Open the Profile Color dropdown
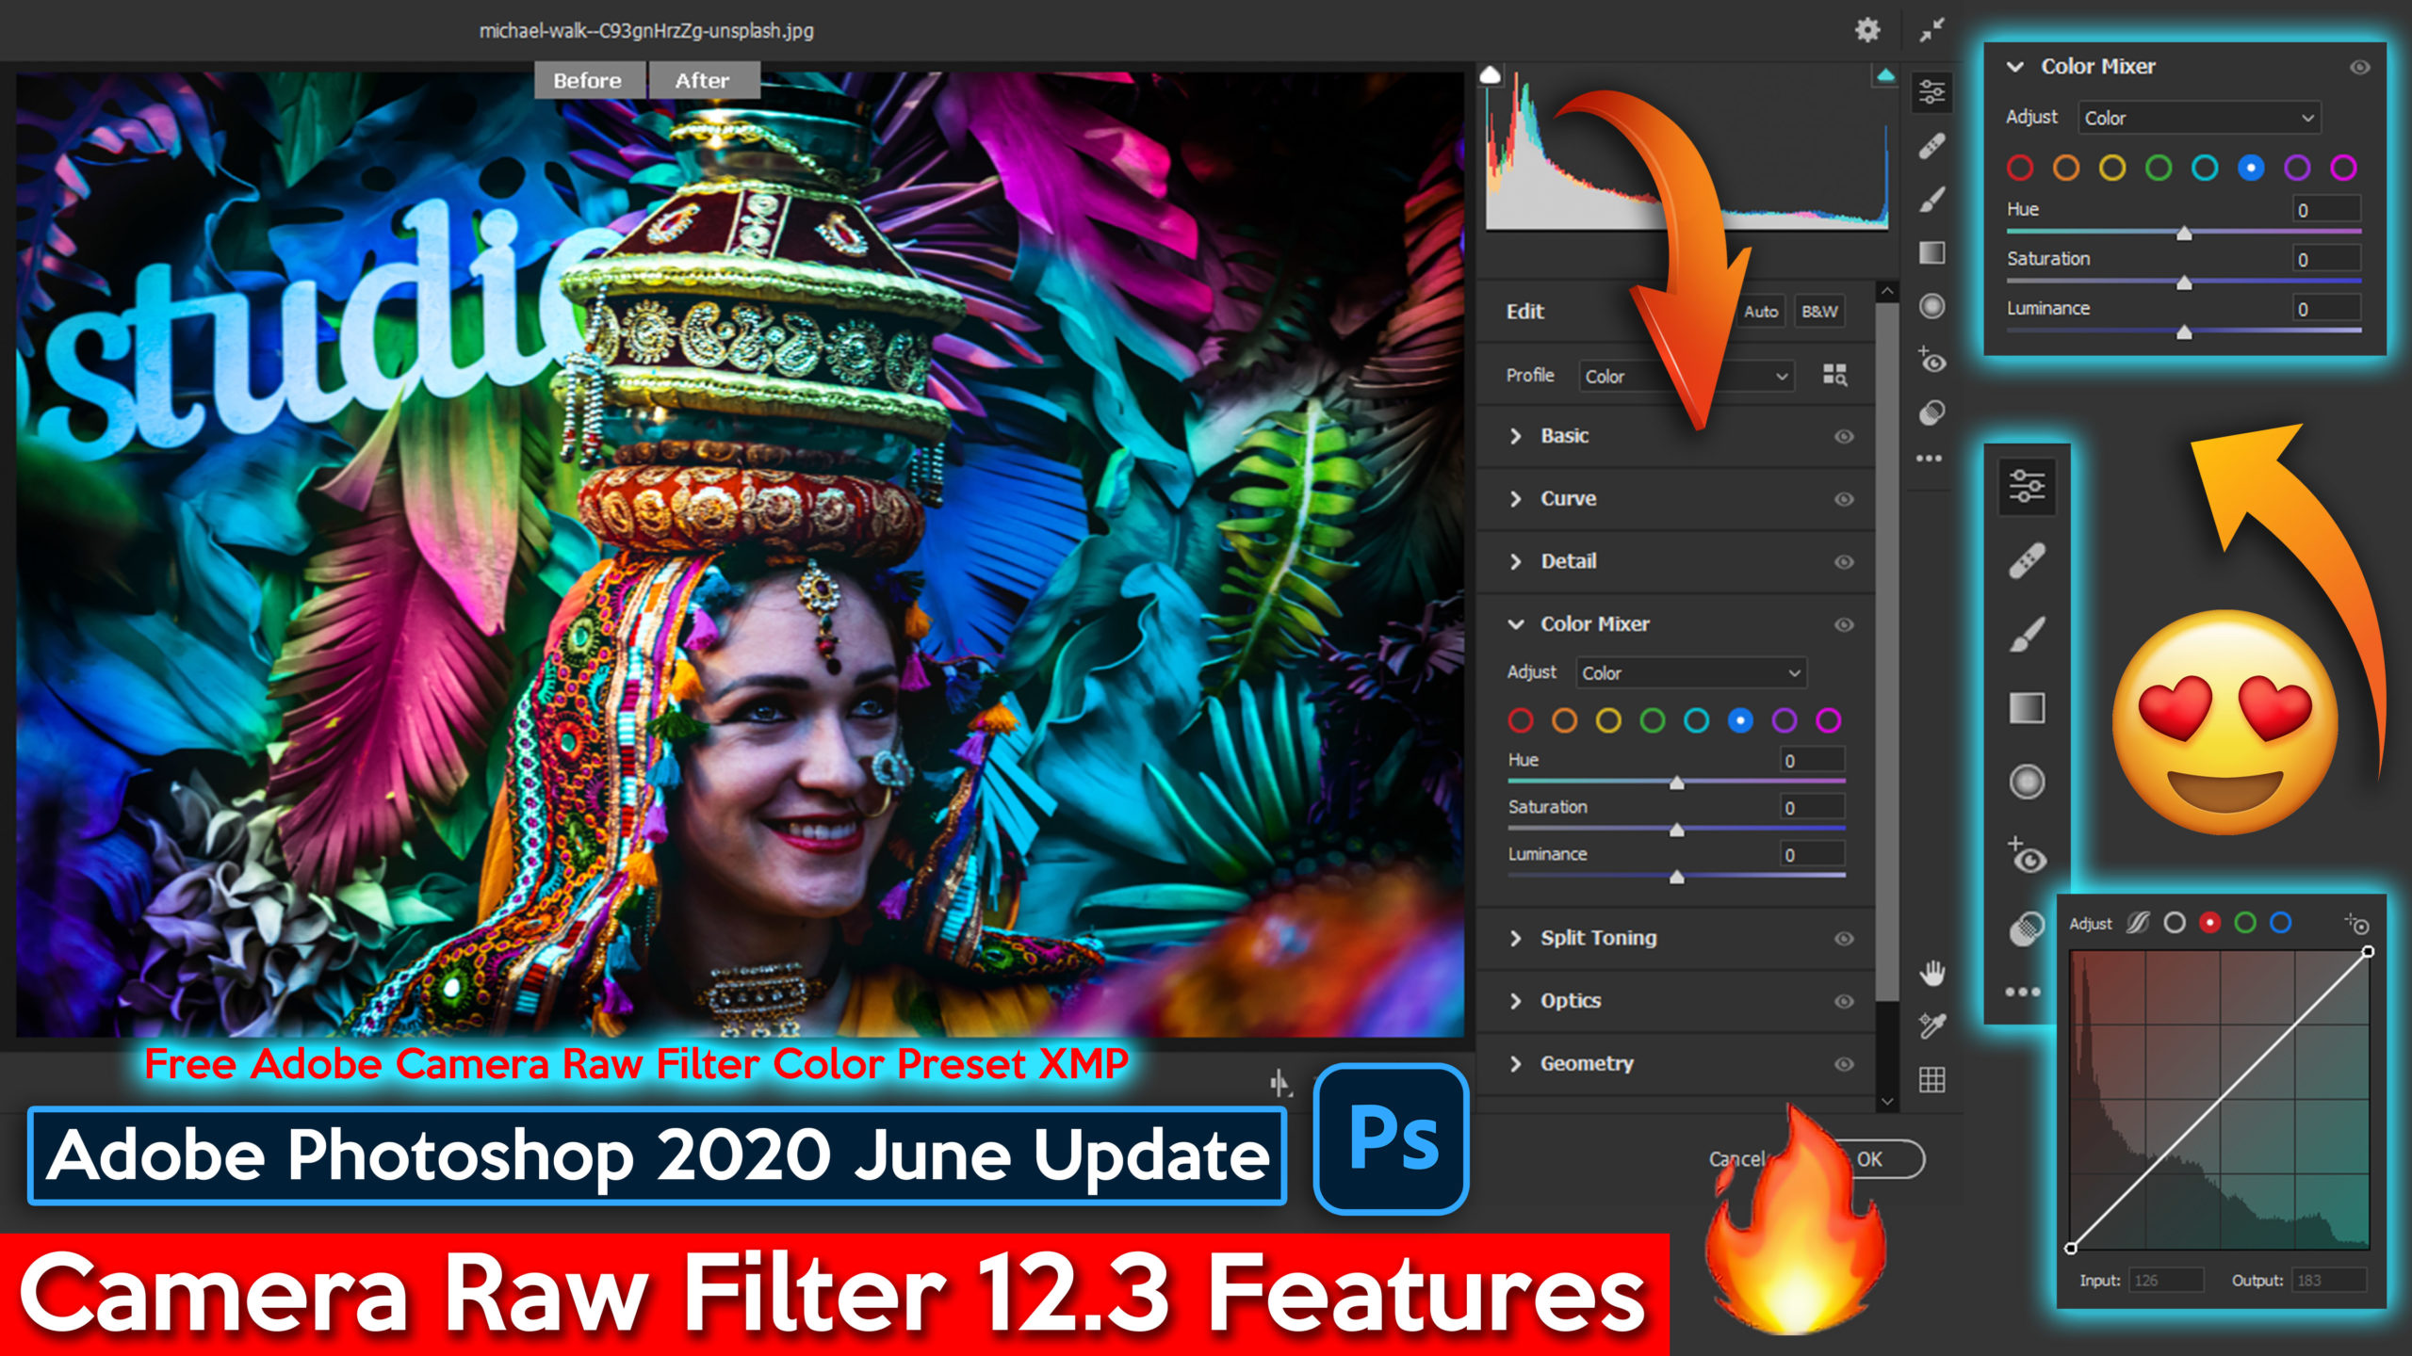The height and width of the screenshot is (1356, 2412). pos(1686,376)
